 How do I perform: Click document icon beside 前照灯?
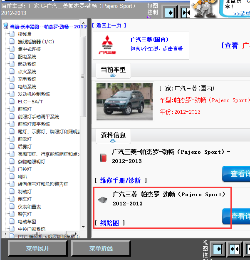point(12,109)
